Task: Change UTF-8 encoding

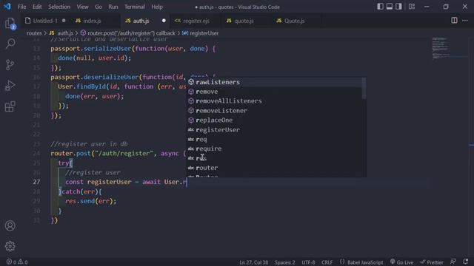Action: click(308, 262)
